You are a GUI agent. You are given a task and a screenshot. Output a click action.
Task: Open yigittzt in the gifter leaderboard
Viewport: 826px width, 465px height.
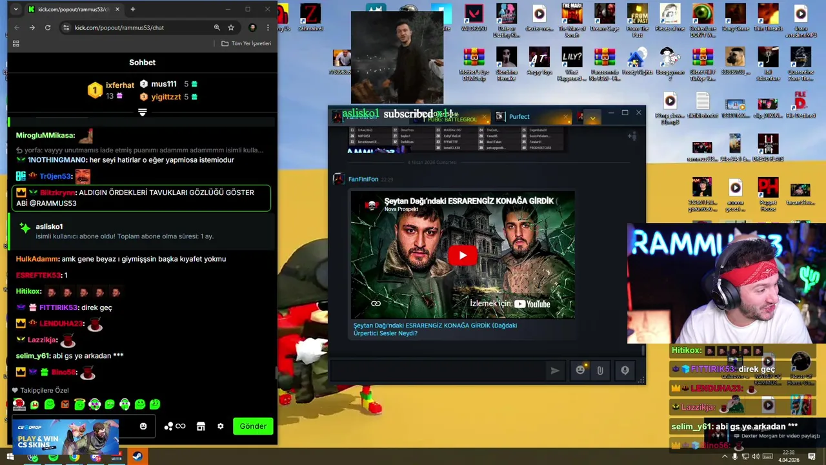pyautogui.click(x=166, y=97)
